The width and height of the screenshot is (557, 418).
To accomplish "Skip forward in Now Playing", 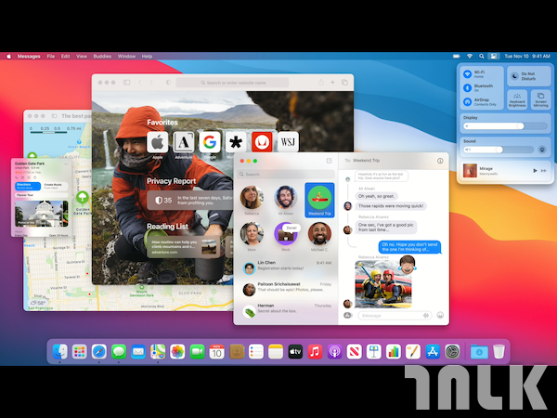I will [543, 171].
